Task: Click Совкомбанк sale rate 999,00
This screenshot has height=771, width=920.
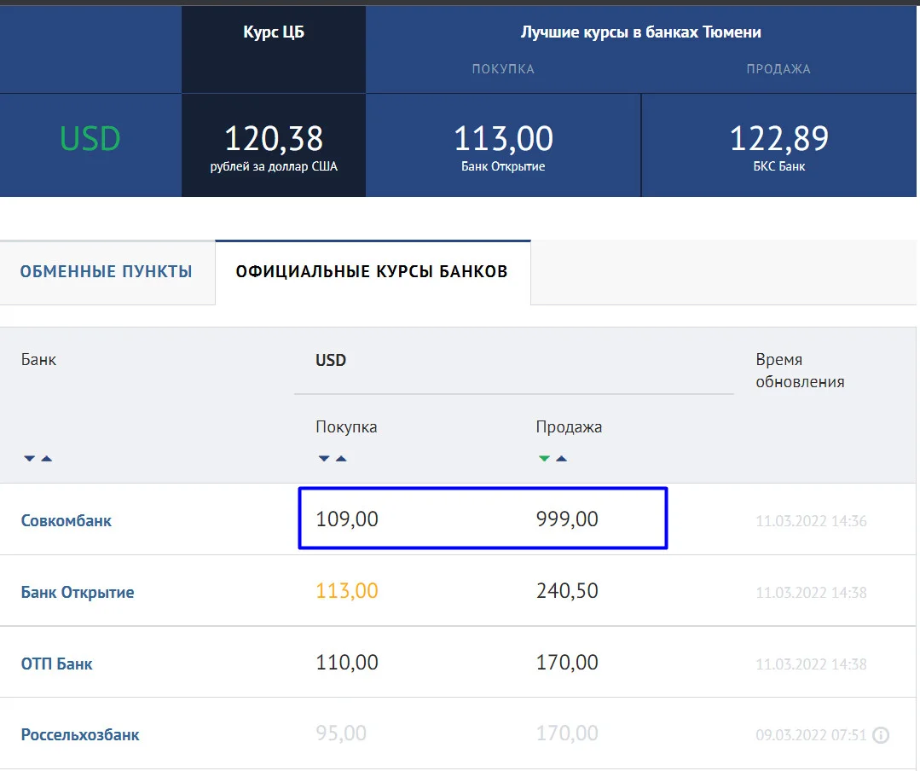Action: point(567,519)
